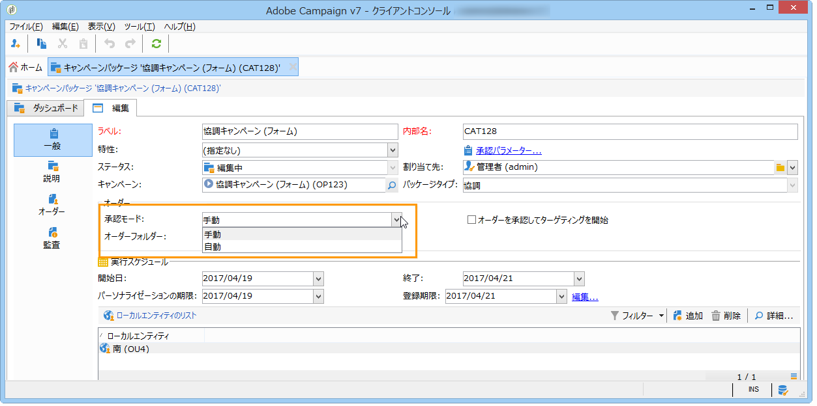The image size is (817, 406).
Task: Open the ツール(T) menu
Action: 139,27
